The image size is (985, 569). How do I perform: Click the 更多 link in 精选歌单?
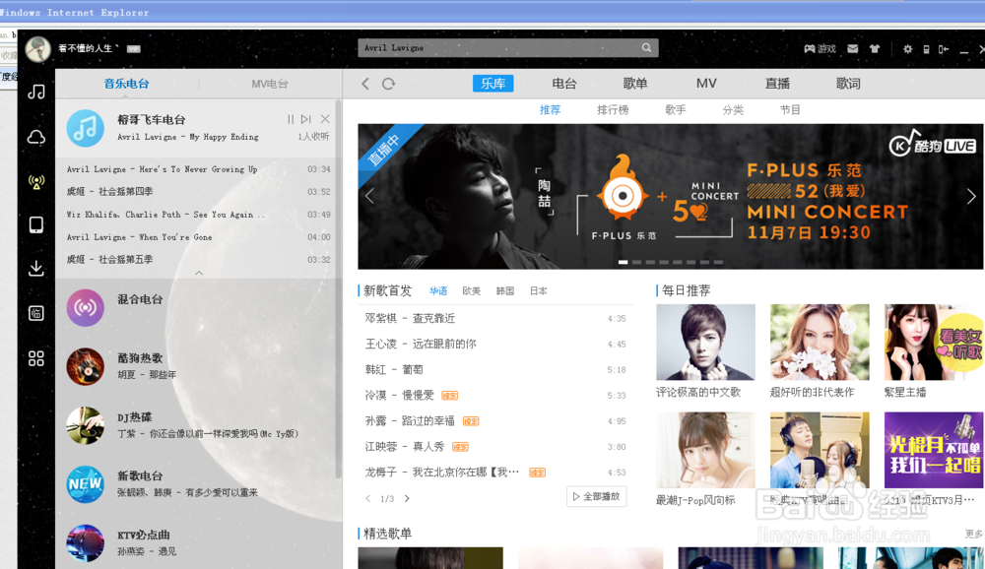(974, 534)
